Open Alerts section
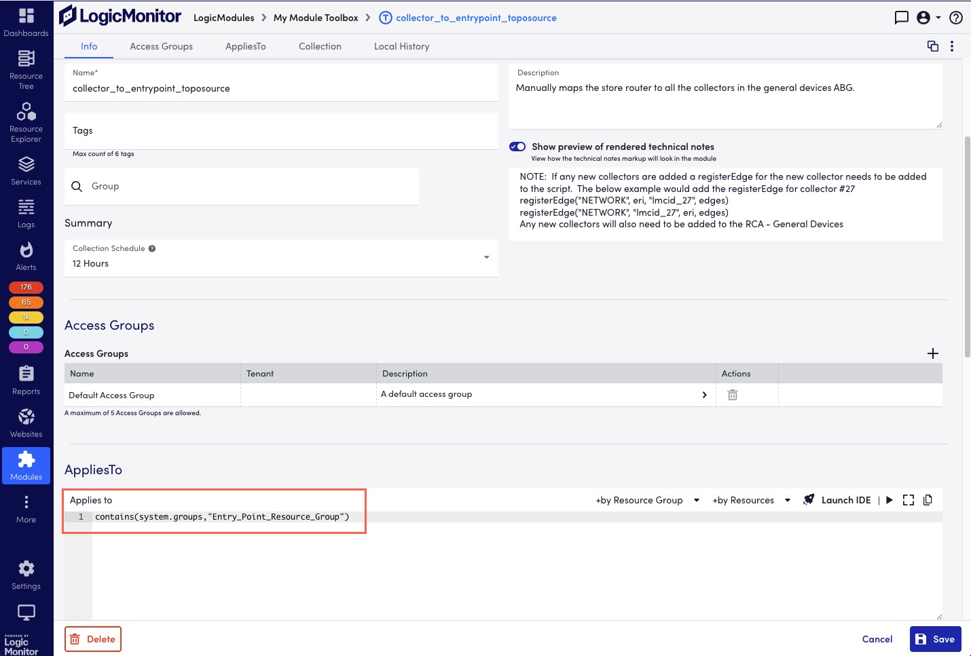The height and width of the screenshot is (656, 971). click(x=26, y=256)
